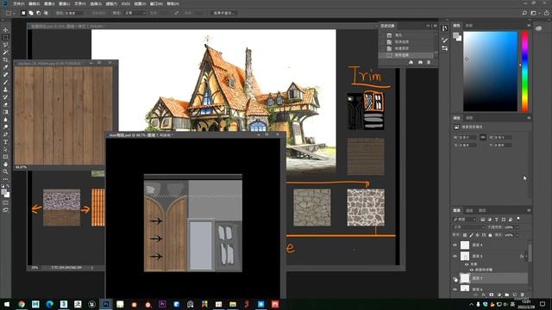Select the Pen tool
Image resolution: width=552 pixels, height=310 pixels.
click(6, 134)
